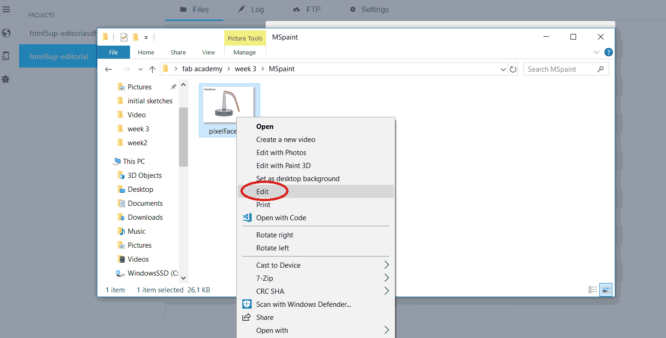This screenshot has width=666, height=338.
Task: Click the bug icon in left sidebar
Action: click(x=6, y=79)
